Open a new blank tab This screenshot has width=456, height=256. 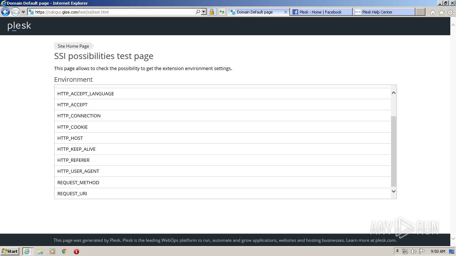click(420, 12)
